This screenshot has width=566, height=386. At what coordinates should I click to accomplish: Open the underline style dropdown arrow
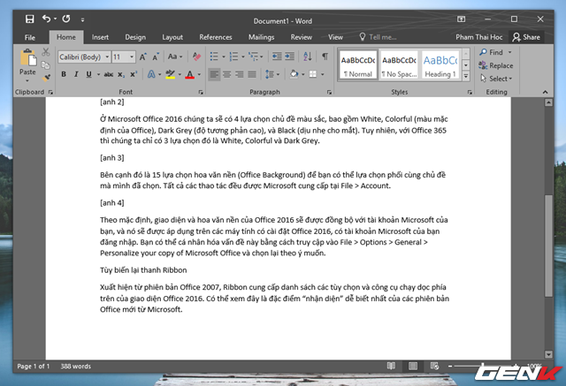(98, 74)
